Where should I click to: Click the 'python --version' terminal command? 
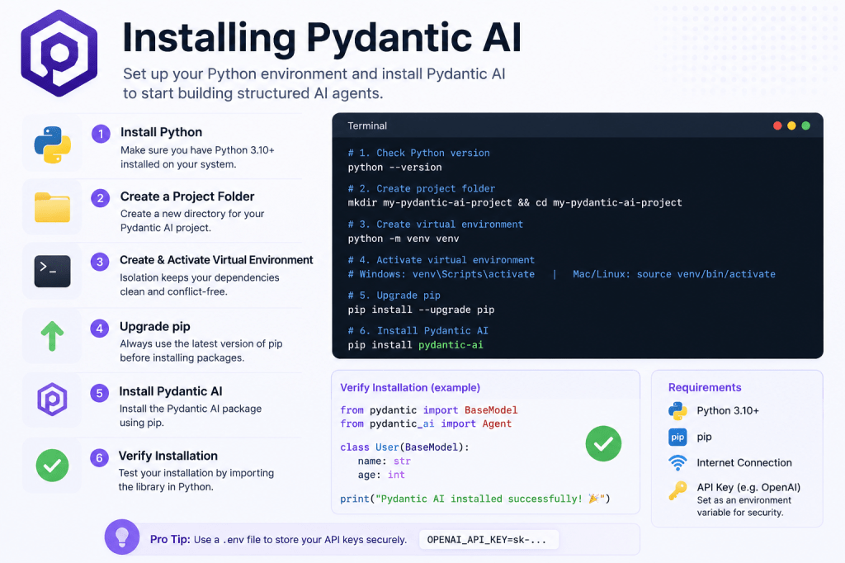[394, 168]
